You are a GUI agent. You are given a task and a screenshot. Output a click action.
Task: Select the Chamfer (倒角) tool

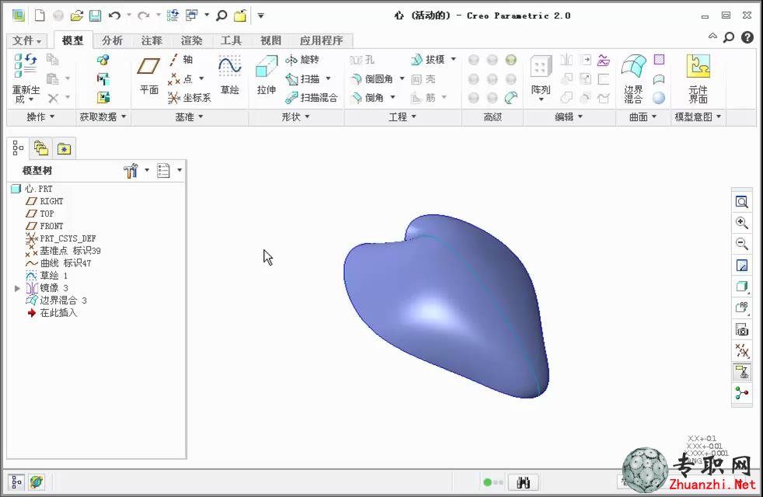tap(368, 98)
